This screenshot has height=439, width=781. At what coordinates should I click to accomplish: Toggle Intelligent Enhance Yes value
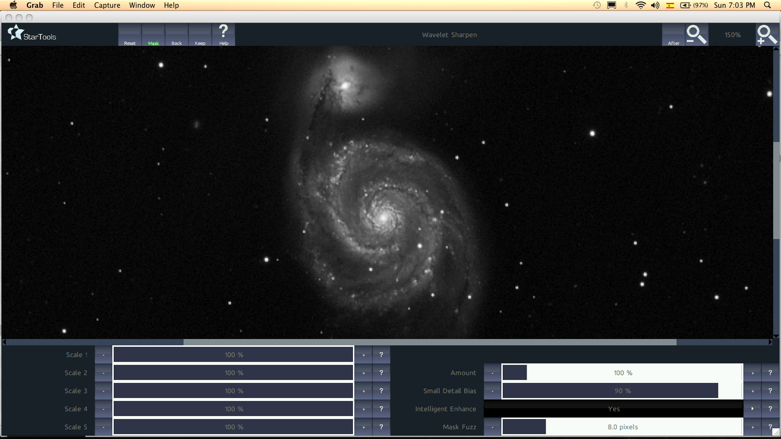tap(614, 409)
